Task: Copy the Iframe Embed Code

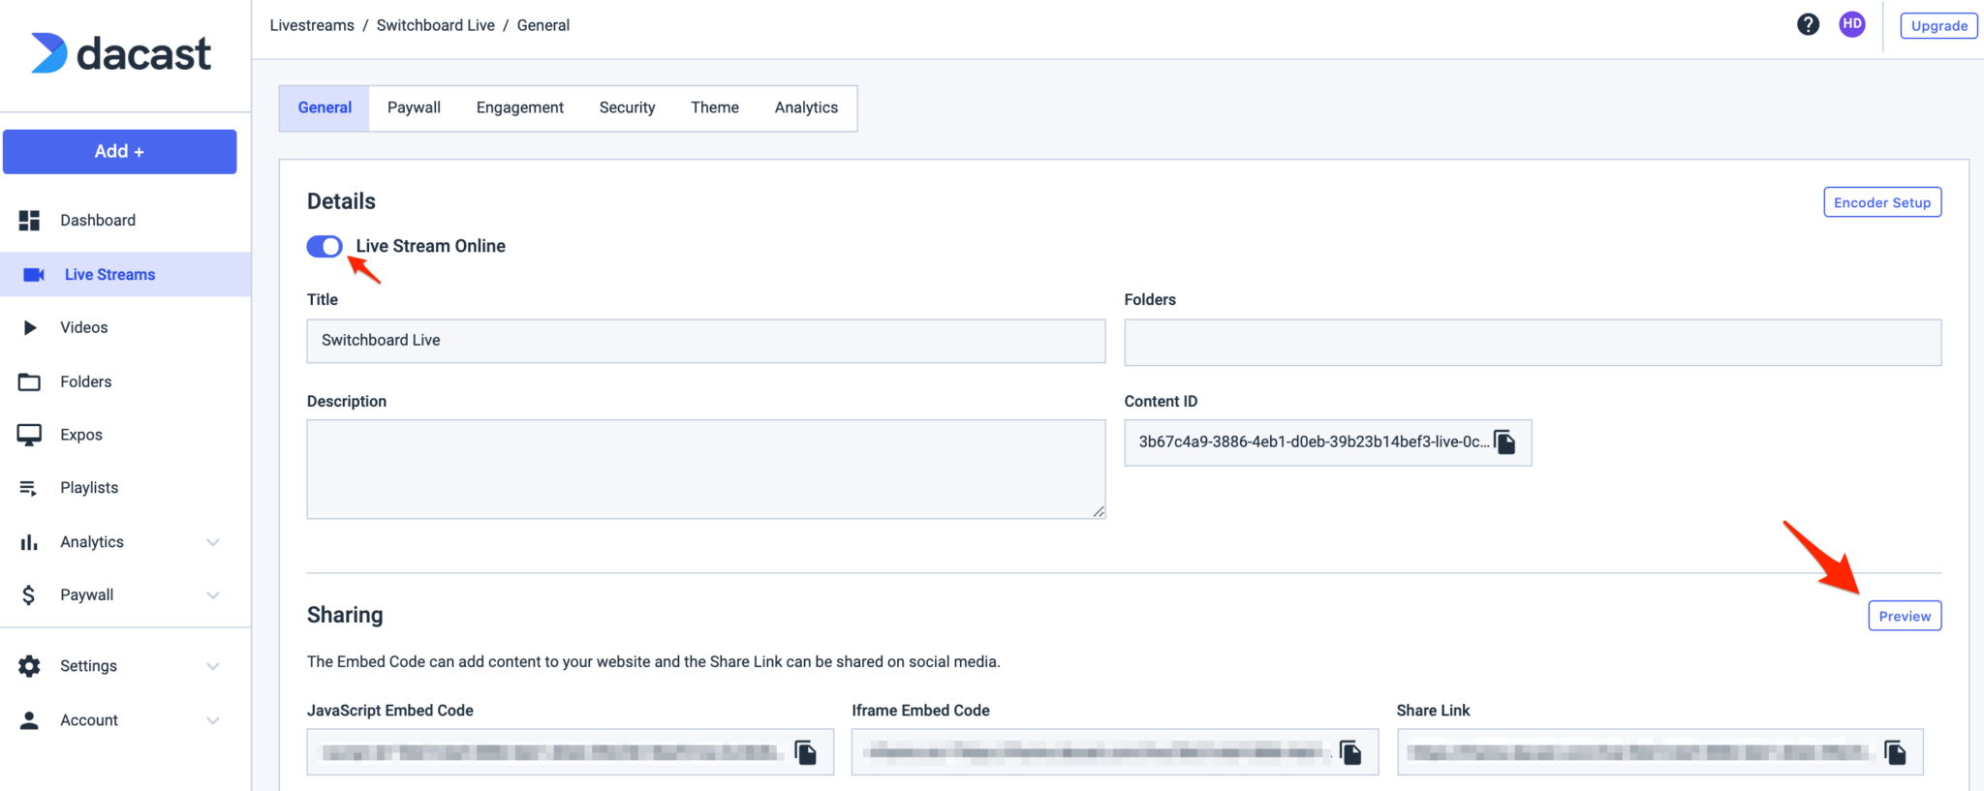Action: (x=1350, y=752)
